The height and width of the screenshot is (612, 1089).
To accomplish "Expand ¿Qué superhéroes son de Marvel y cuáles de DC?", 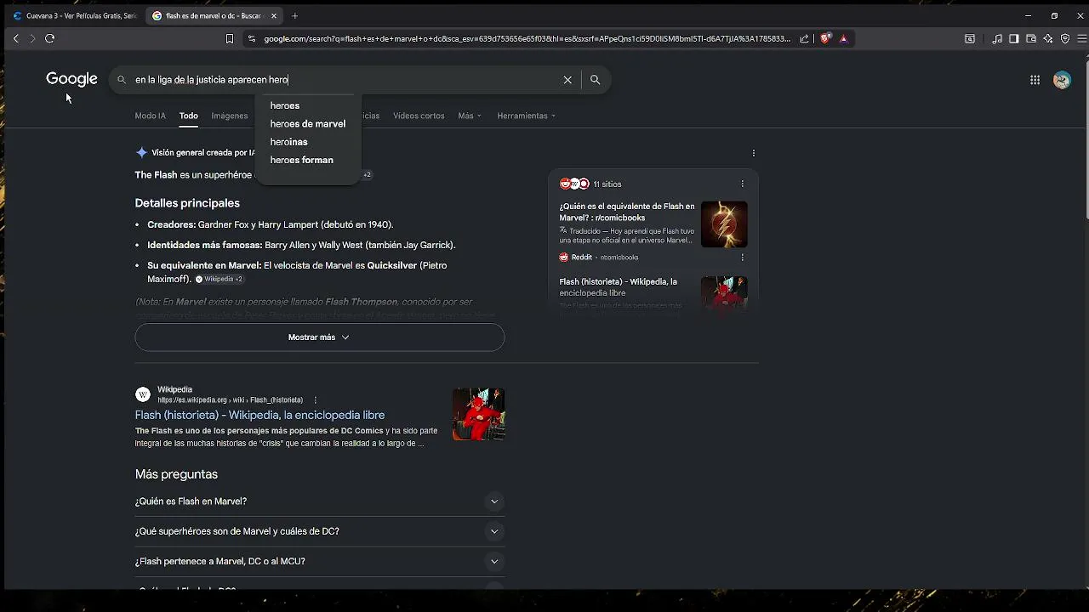I will click(x=319, y=531).
